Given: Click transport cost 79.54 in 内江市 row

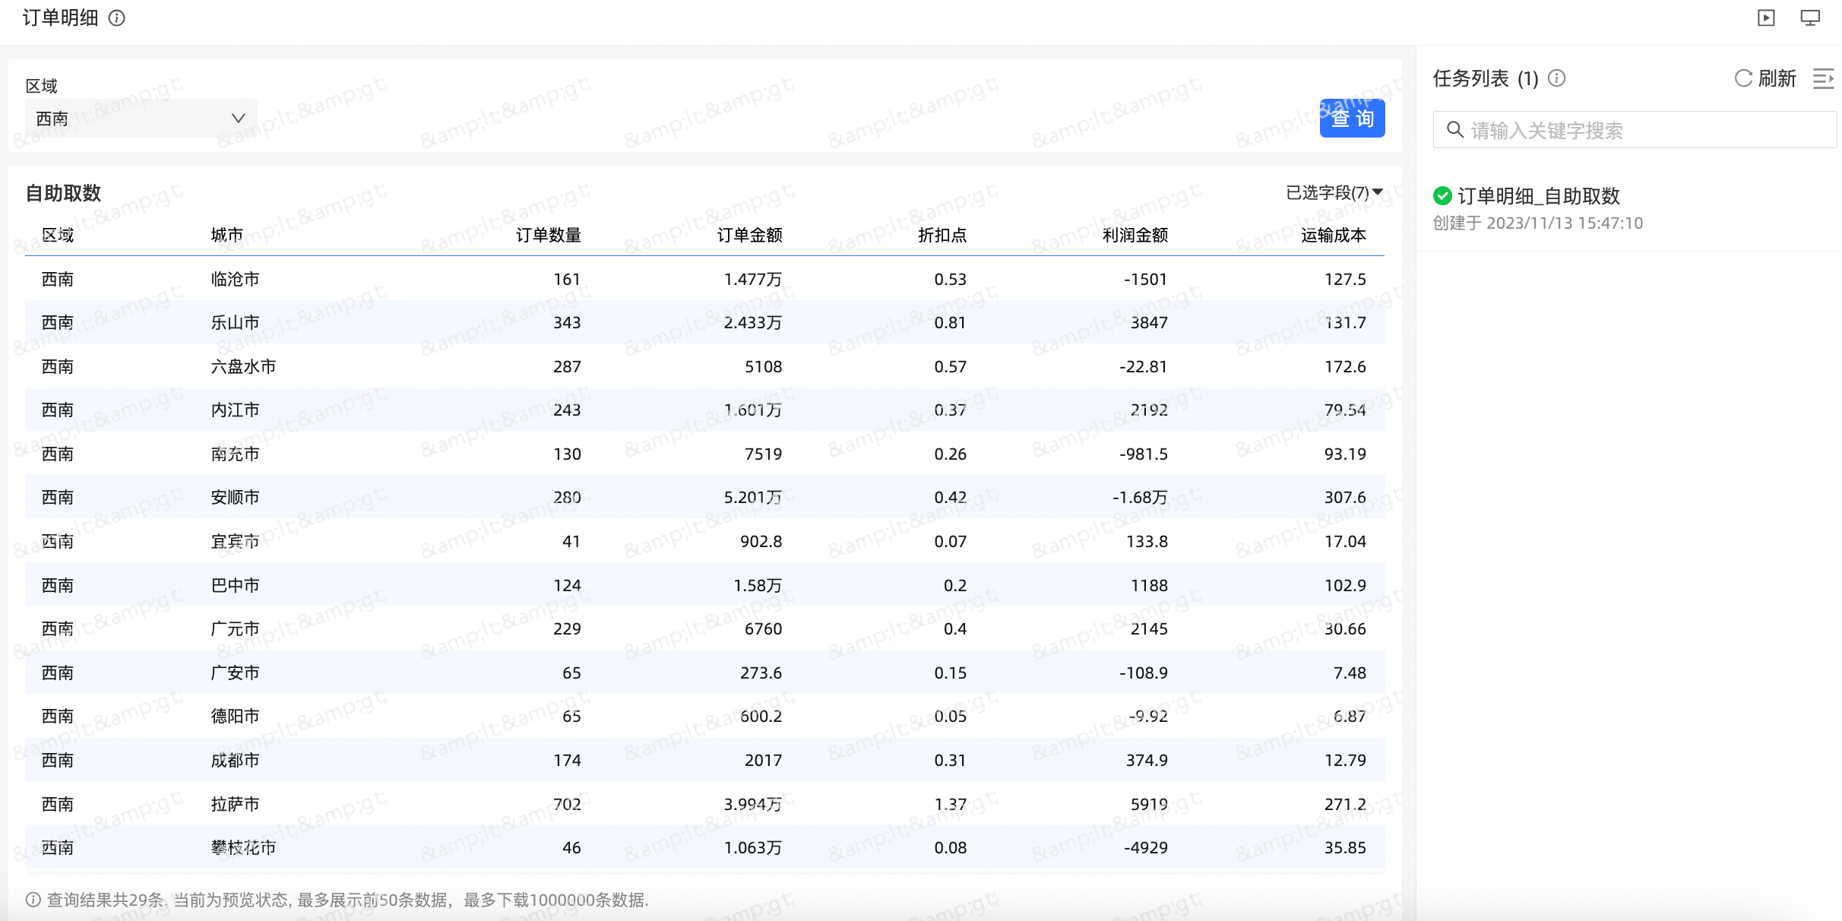Looking at the screenshot, I should 1345,410.
